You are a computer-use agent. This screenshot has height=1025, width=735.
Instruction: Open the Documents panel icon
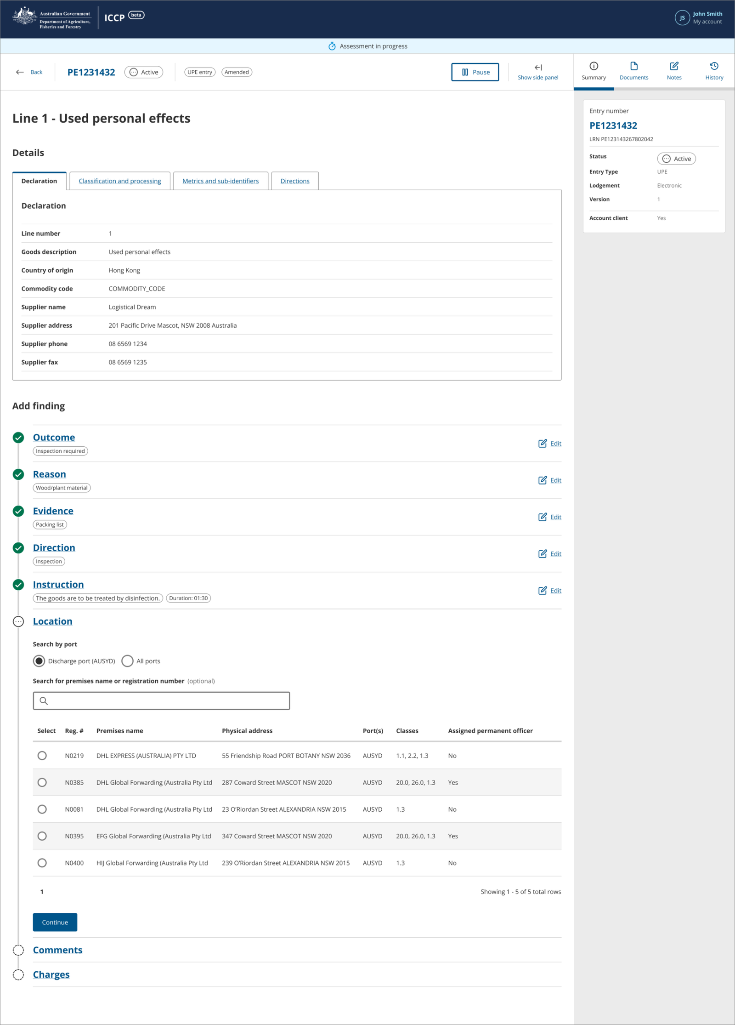(x=634, y=66)
